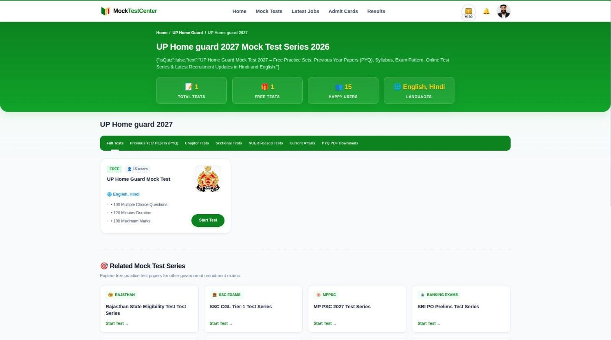The height and width of the screenshot is (340, 611).
Task: Go to Home in top navigation
Action: click(240, 11)
